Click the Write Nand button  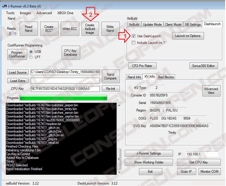[x=110, y=29]
